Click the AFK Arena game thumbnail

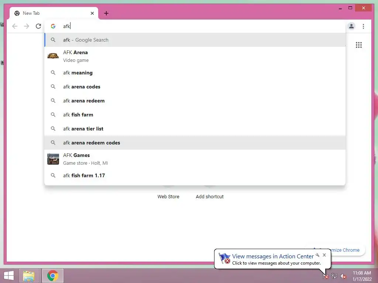click(53, 56)
